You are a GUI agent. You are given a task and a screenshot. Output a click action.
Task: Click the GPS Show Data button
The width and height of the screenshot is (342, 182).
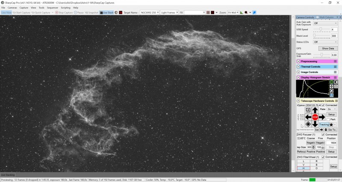click(328, 49)
